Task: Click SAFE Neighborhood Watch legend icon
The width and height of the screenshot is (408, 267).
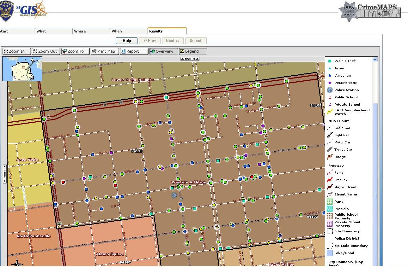Action: pyautogui.click(x=330, y=112)
